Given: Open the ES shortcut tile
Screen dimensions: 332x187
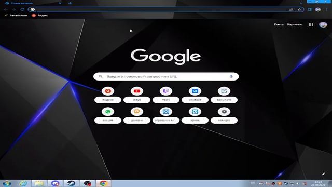Looking at the screenshot, I should [224, 95].
